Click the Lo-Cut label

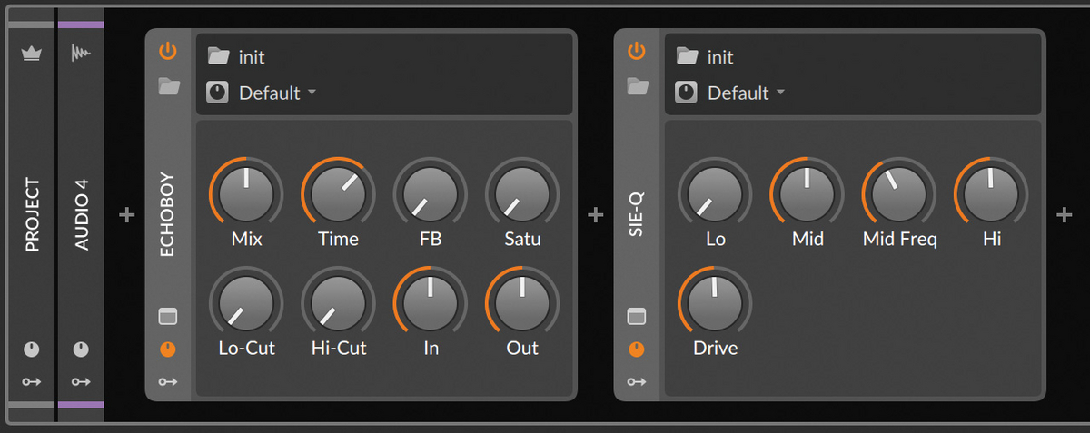tap(246, 349)
